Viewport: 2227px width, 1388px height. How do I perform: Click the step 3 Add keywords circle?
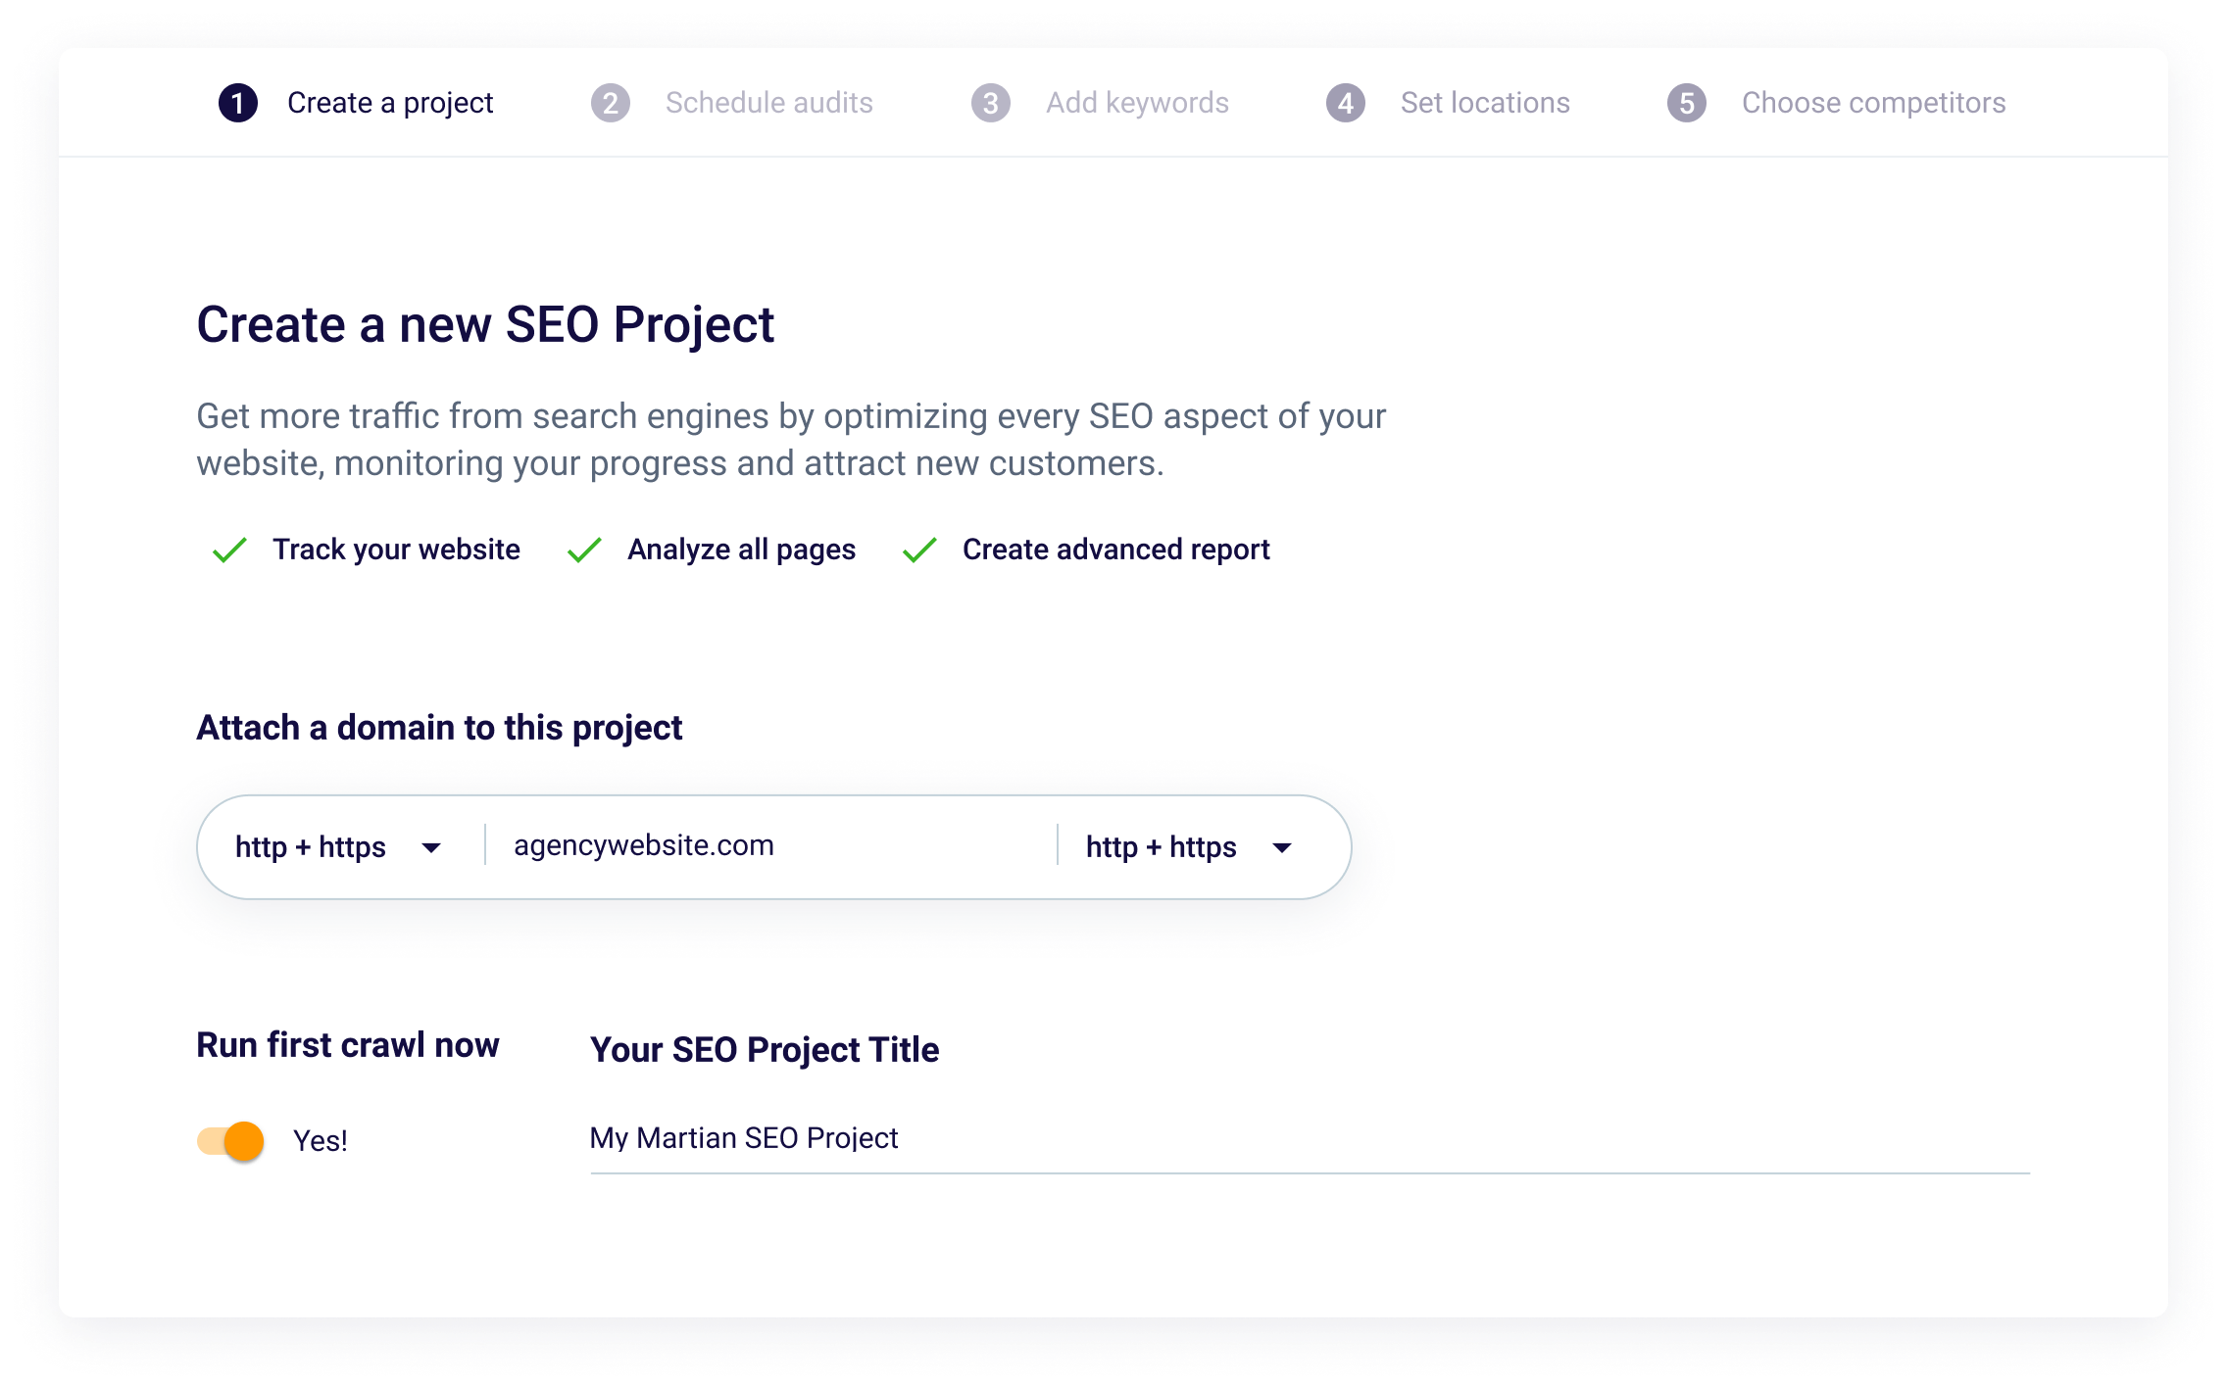(x=991, y=103)
